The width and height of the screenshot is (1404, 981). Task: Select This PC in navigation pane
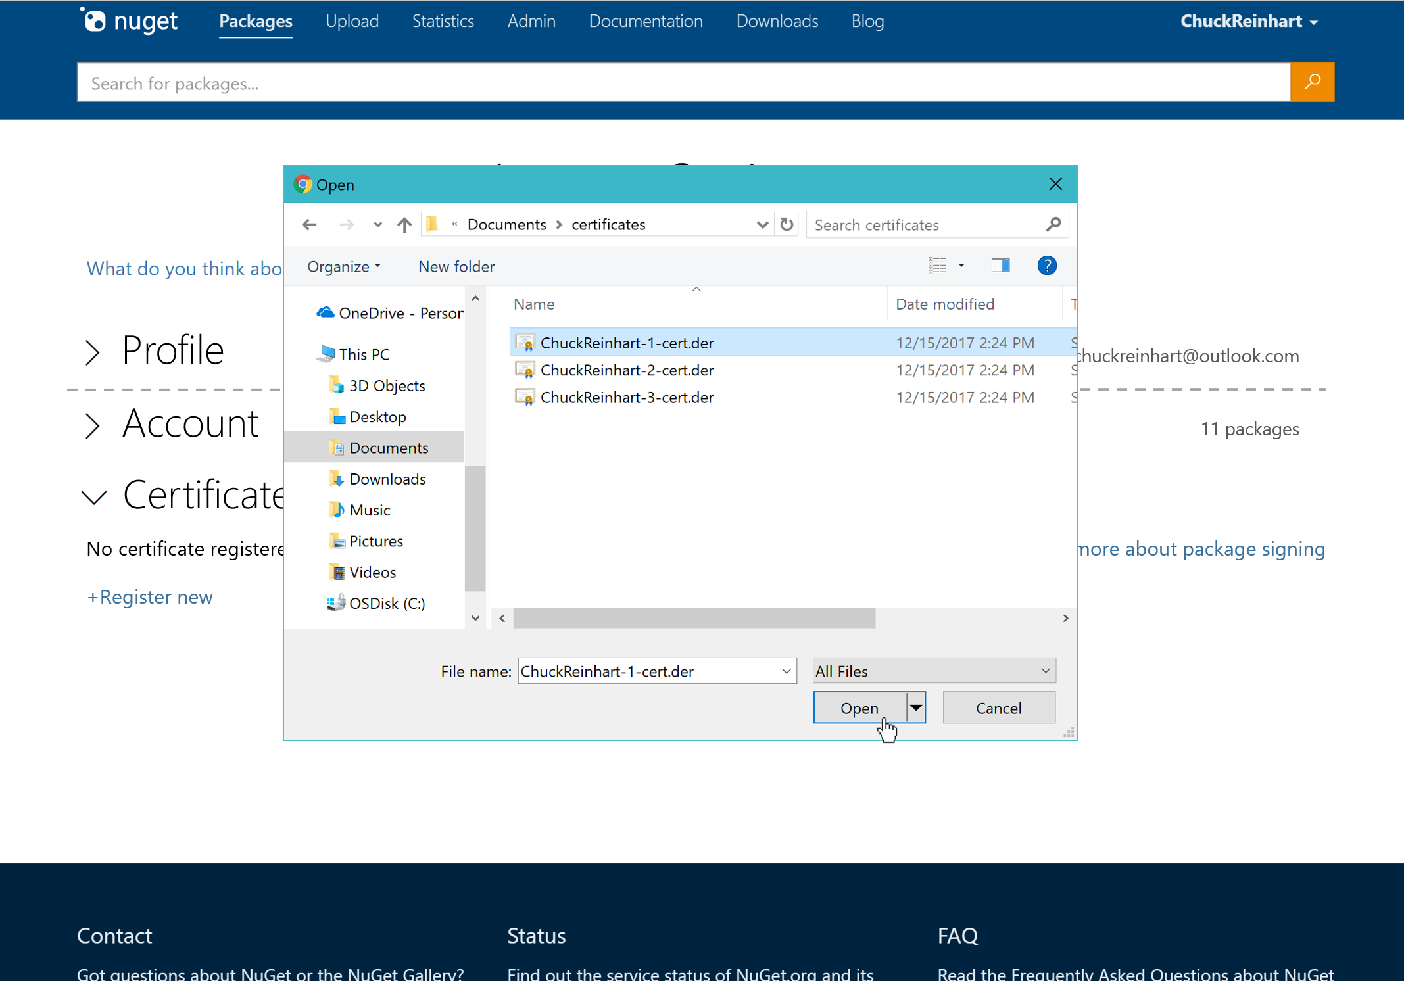(x=353, y=354)
